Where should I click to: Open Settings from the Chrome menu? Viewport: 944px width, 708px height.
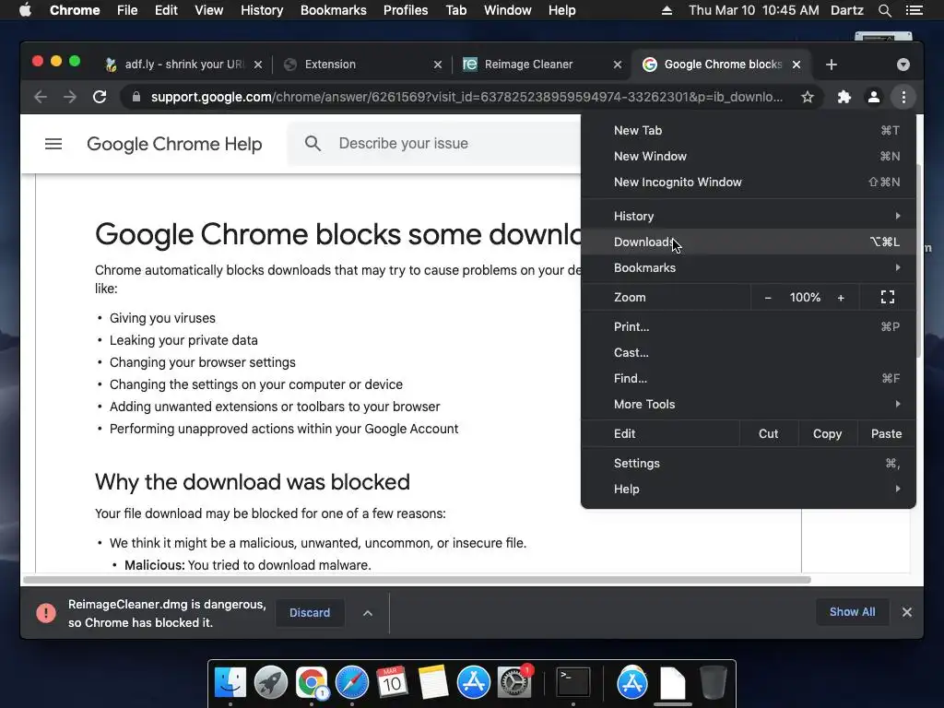[x=749, y=464]
